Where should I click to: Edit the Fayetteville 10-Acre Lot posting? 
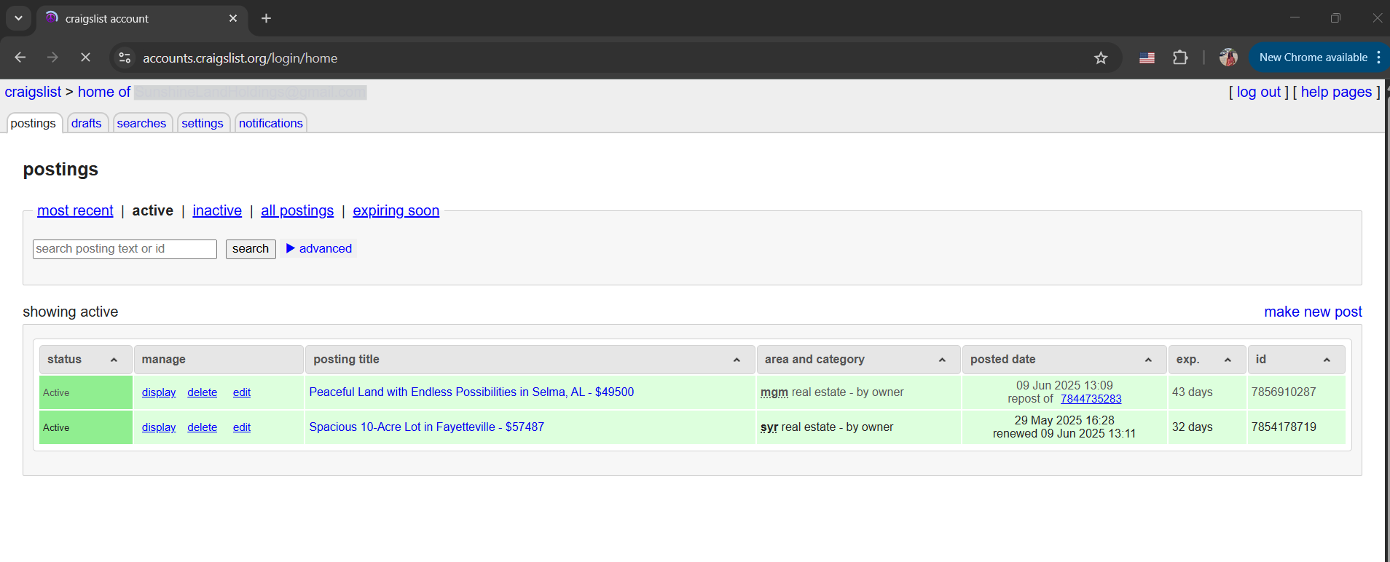click(x=242, y=427)
